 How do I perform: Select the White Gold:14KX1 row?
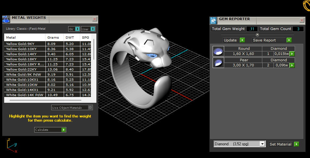point(48,90)
